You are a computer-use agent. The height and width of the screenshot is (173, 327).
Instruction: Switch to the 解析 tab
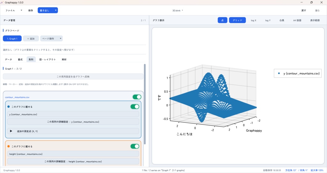pyautogui.click(x=64, y=59)
